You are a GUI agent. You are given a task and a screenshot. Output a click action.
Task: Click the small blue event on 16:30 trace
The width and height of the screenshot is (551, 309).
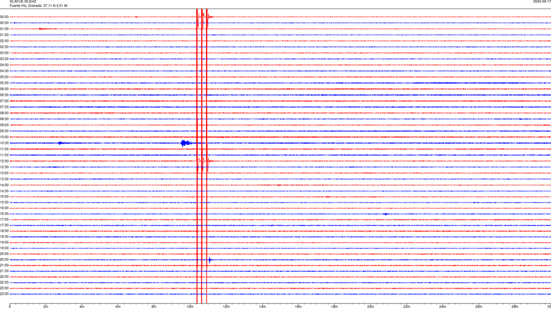386,214
